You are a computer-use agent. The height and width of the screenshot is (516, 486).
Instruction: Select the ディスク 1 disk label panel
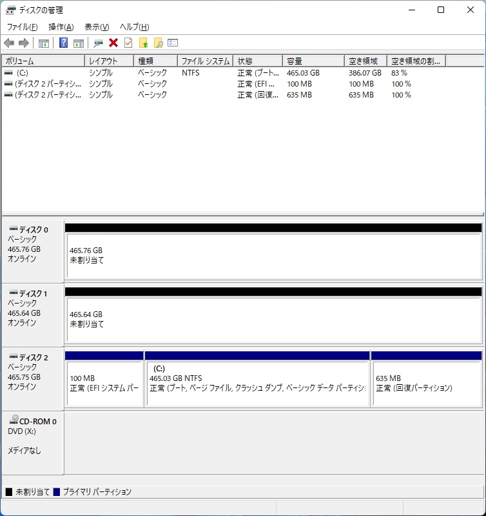pos(33,315)
